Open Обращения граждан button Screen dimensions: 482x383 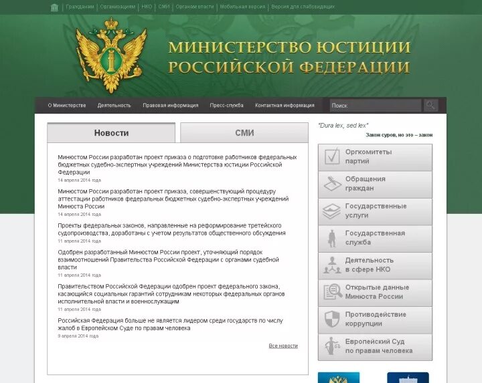click(375, 184)
